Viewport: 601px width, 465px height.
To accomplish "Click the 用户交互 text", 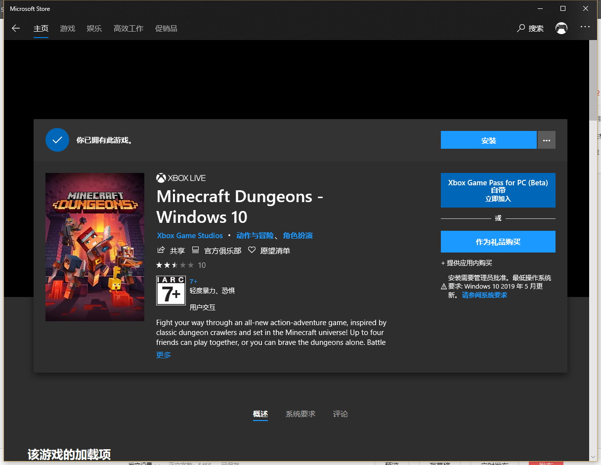I will point(203,307).
